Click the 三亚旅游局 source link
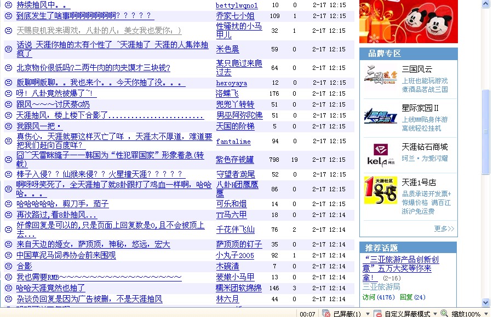The image size is (493, 317). (x=381, y=286)
